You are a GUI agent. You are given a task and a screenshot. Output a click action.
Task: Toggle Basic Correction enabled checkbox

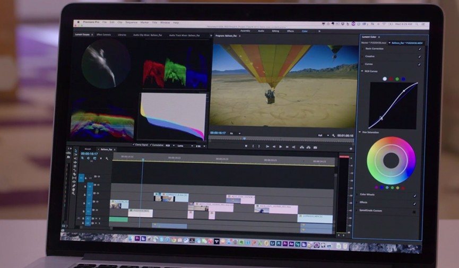420,49
